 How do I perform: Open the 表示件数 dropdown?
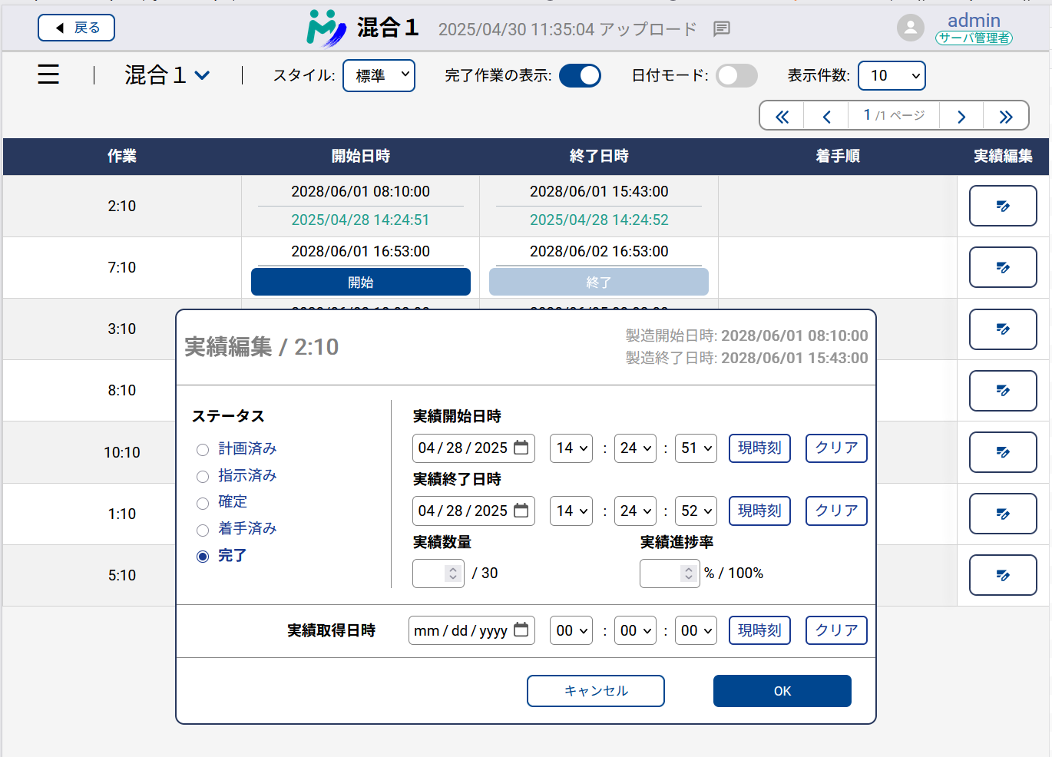(x=891, y=75)
